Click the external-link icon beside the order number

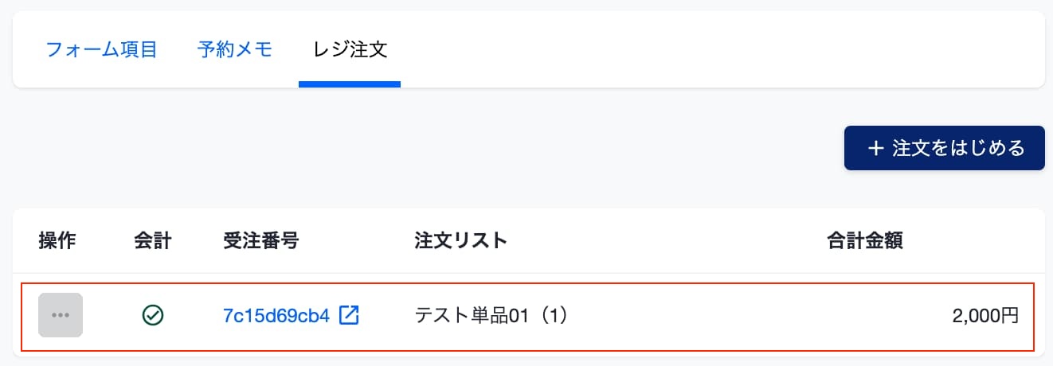349,315
